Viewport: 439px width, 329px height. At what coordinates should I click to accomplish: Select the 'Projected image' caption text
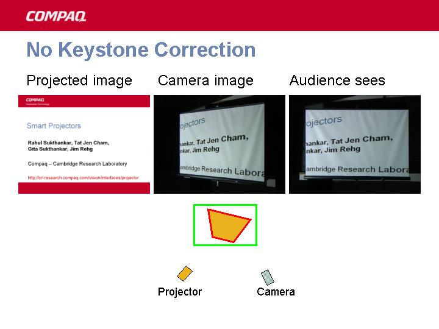click(79, 80)
